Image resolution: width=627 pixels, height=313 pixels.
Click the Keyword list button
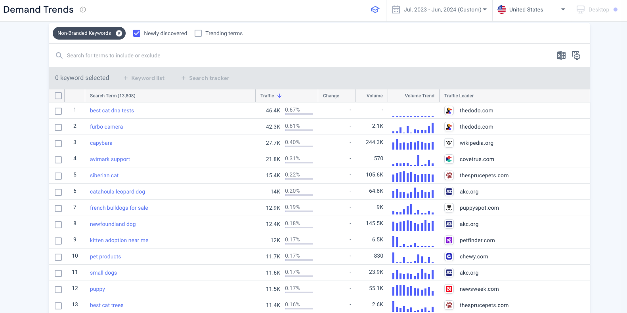coord(144,78)
